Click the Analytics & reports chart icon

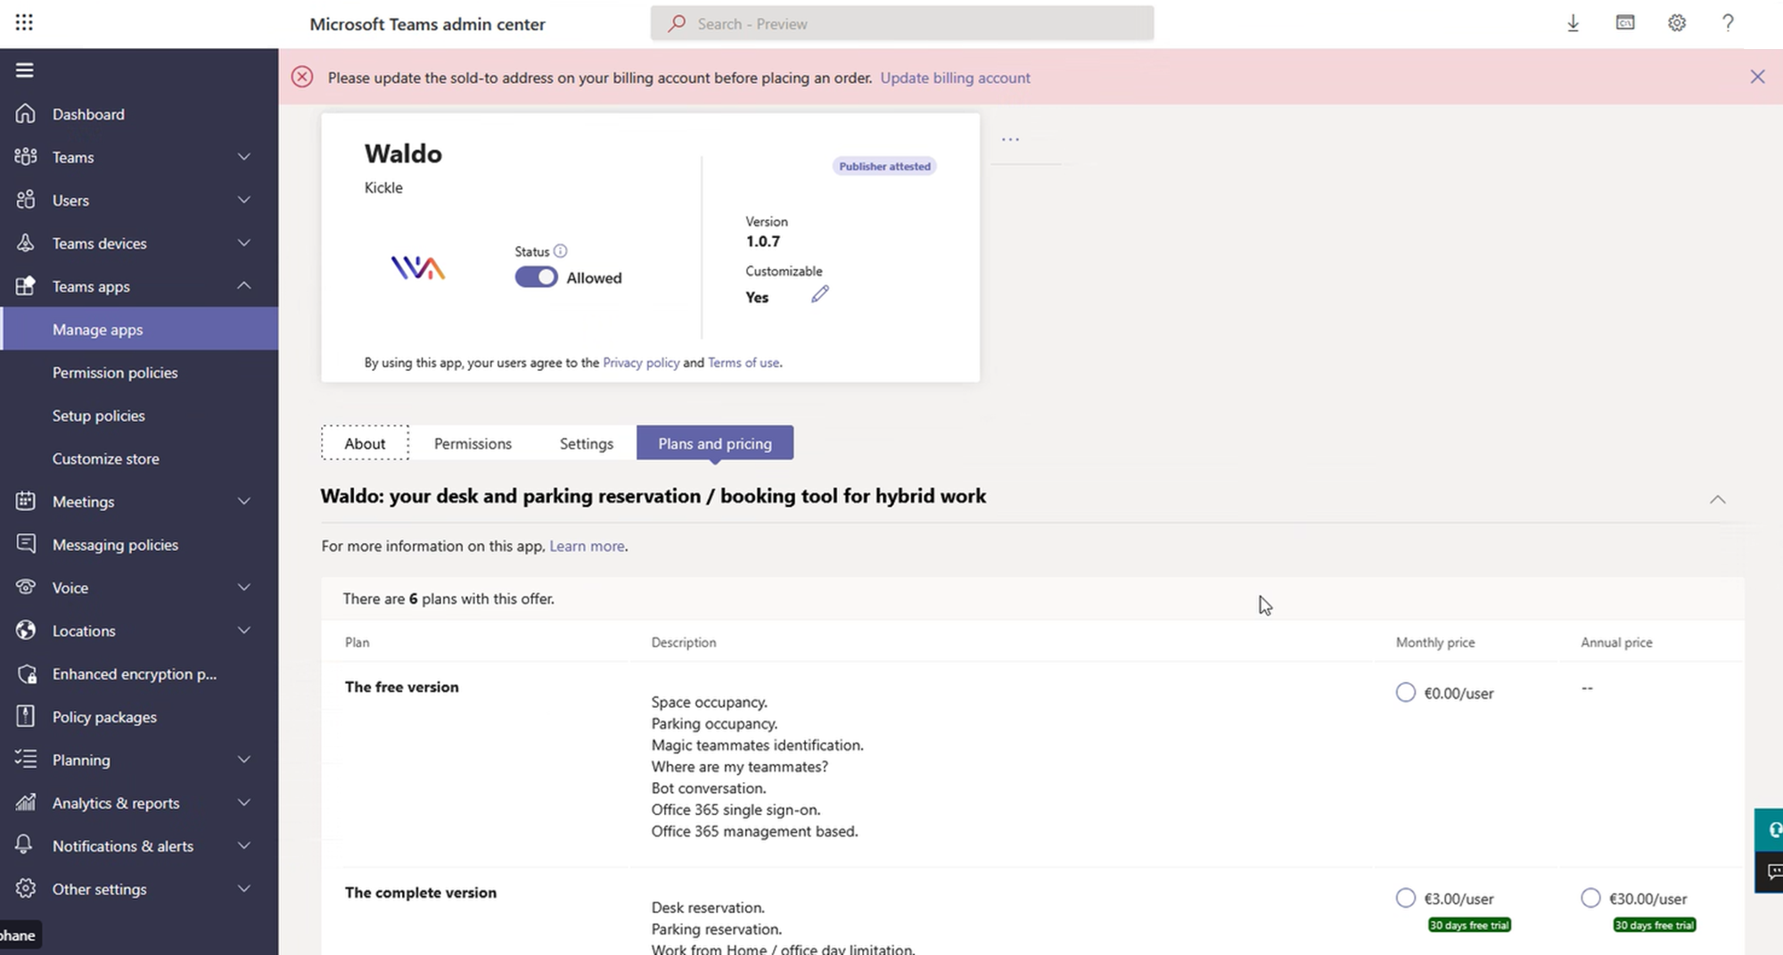pos(25,803)
